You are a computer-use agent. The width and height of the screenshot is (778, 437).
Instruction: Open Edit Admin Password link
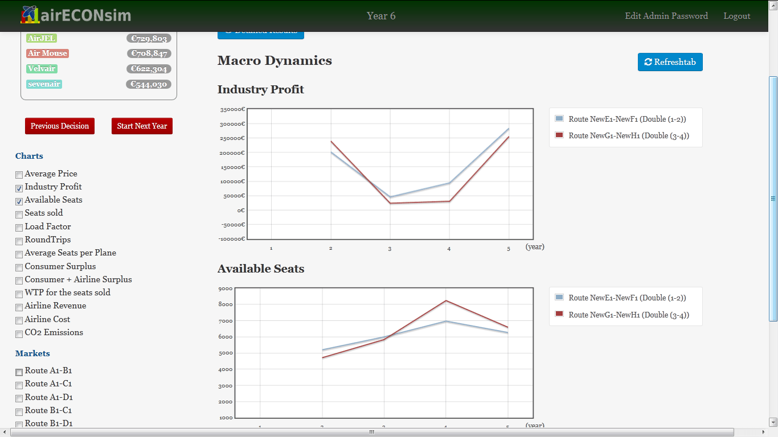pyautogui.click(x=666, y=16)
